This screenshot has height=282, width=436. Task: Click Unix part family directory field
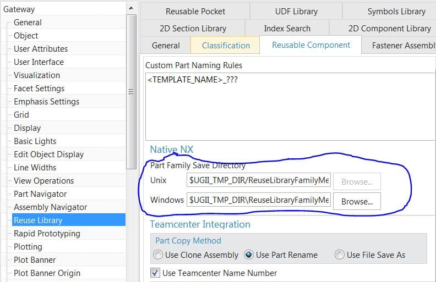click(259, 180)
